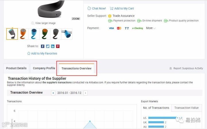Click the Report Suspicious Activity icon
Viewport: 207px width, 129px height.
[x=170, y=68]
